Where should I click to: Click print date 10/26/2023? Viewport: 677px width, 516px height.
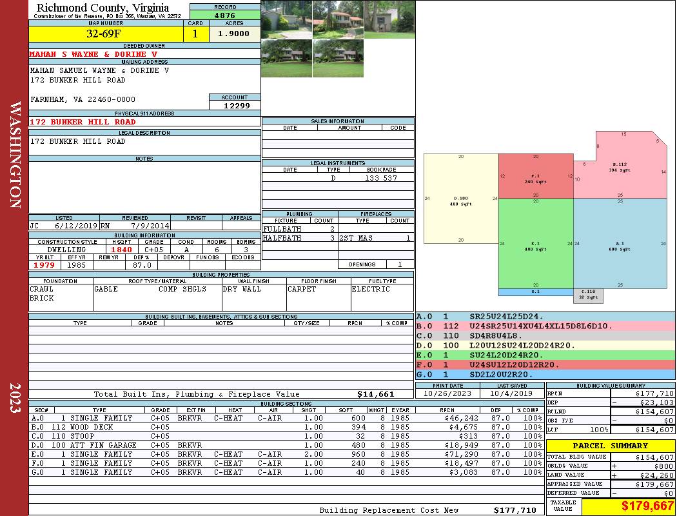pos(447,393)
